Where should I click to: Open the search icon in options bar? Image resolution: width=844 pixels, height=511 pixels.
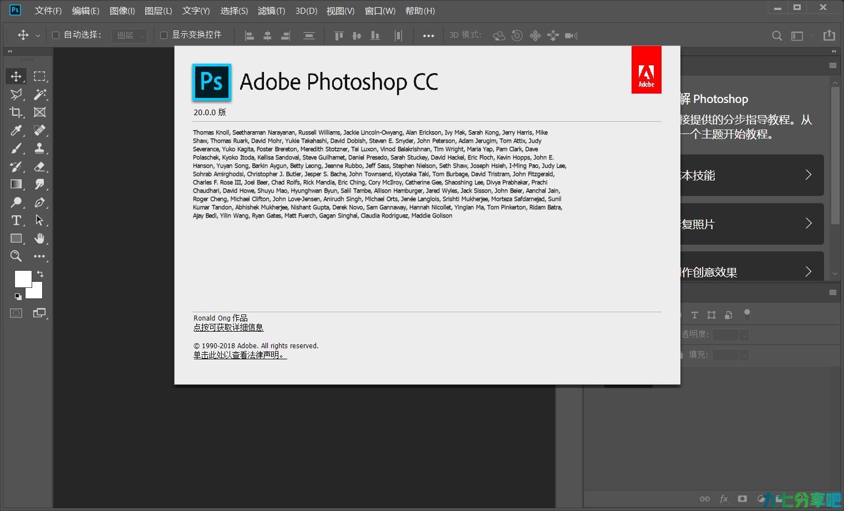(x=777, y=35)
